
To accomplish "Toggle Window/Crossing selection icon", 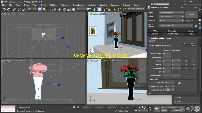I will pos(54,9).
